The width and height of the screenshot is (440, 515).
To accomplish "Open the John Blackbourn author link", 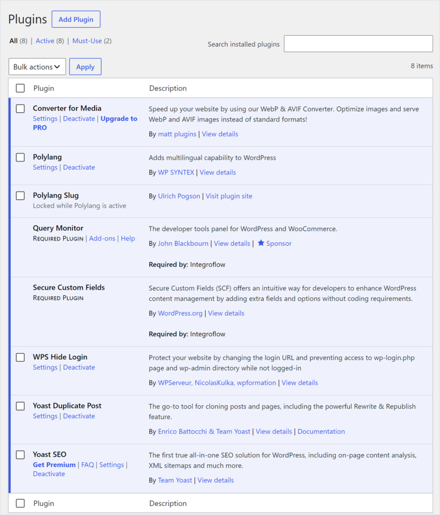I will tap(183, 243).
